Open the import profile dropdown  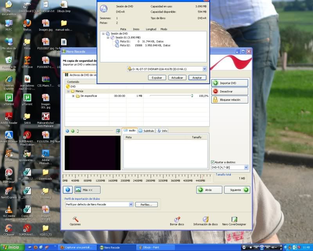point(131,204)
